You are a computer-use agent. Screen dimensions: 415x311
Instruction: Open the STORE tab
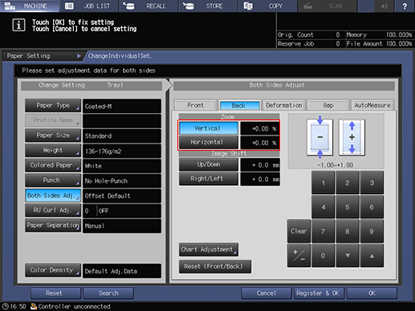[x=208, y=6]
